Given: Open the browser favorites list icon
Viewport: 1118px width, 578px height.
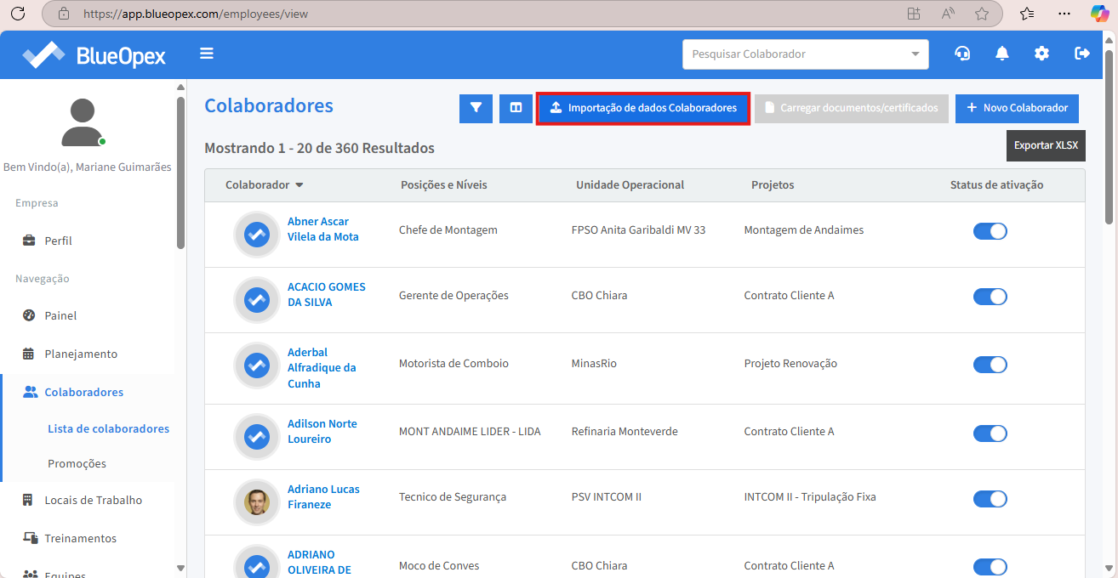Looking at the screenshot, I should (x=1027, y=14).
